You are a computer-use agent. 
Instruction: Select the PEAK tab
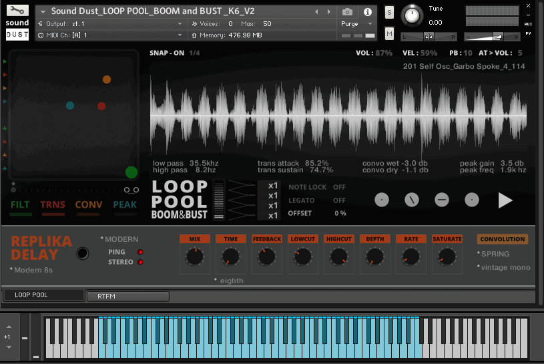point(125,205)
